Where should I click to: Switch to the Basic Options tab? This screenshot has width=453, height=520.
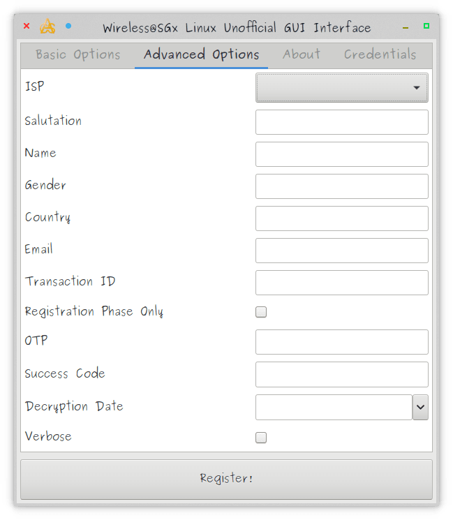click(x=78, y=54)
